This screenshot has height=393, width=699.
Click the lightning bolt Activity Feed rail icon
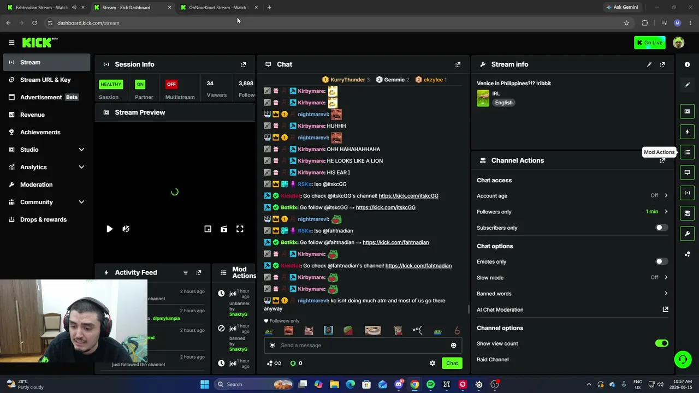pyautogui.click(x=688, y=132)
